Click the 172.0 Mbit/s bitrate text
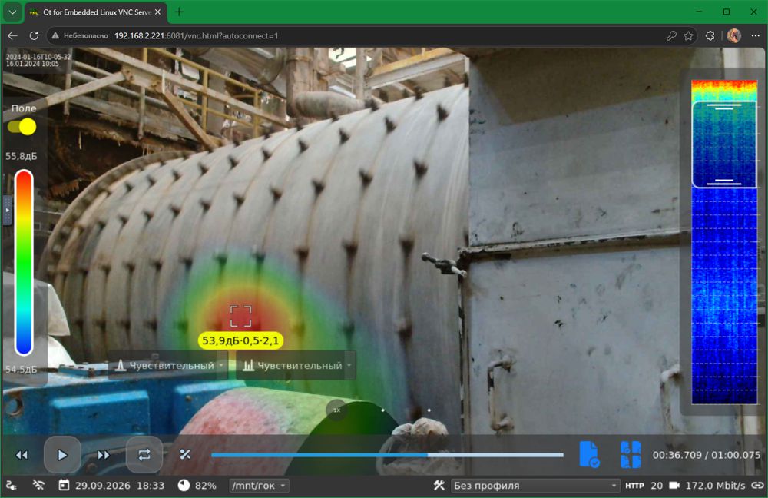 715,486
